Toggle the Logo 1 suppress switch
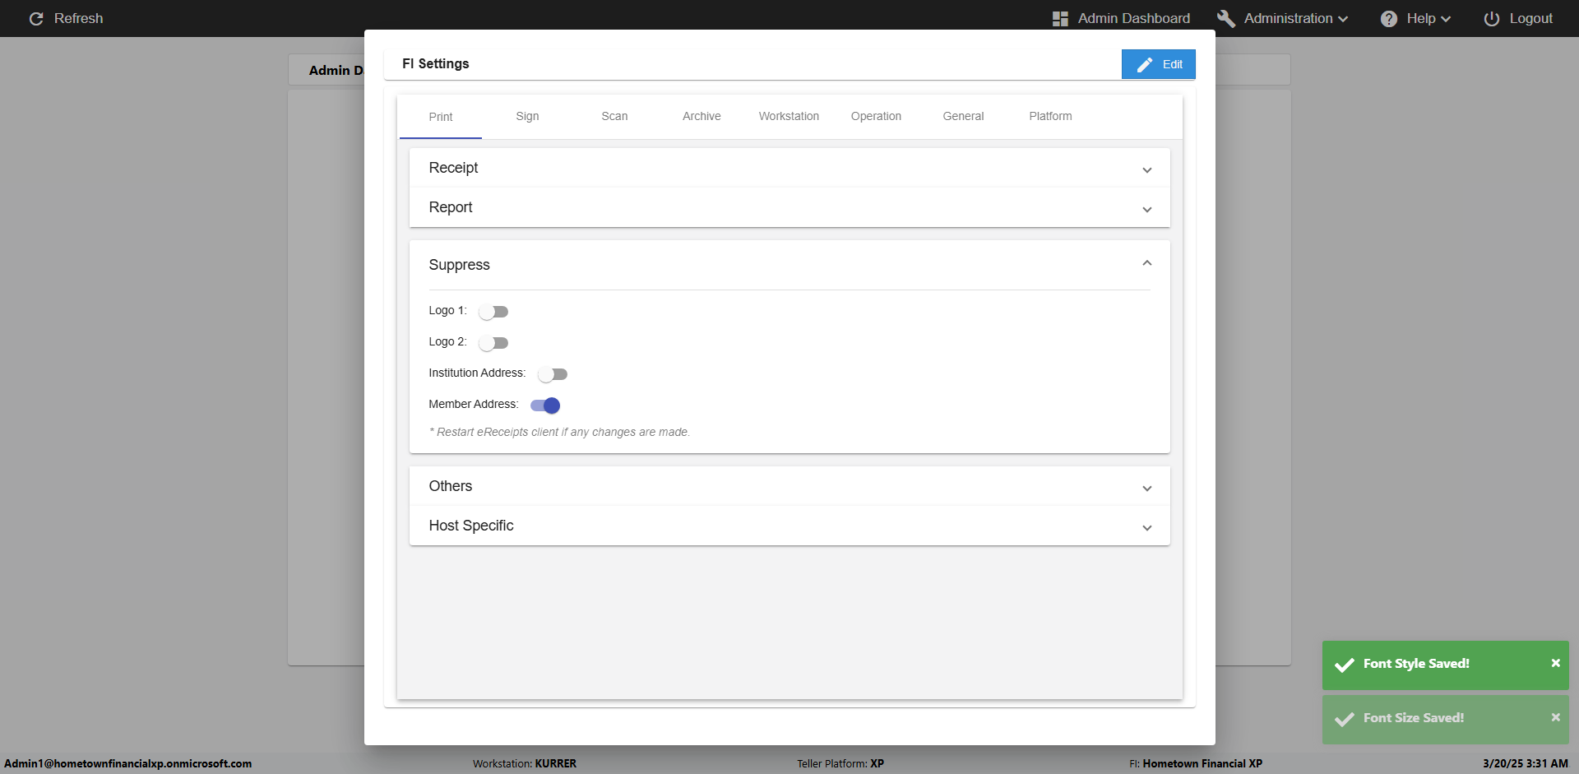The width and height of the screenshot is (1579, 774). (x=493, y=312)
